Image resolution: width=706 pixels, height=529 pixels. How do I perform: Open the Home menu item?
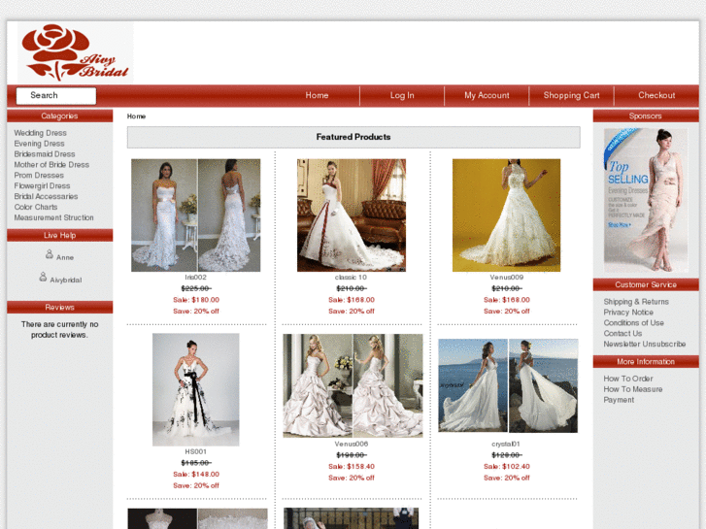click(x=317, y=95)
